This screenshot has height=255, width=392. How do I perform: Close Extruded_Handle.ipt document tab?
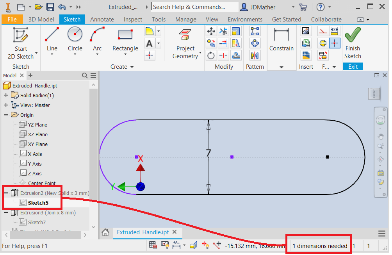point(175,232)
